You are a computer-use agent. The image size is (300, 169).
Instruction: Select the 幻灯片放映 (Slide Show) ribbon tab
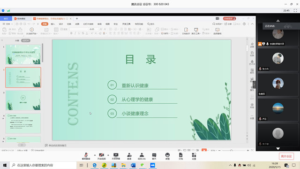[x=88, y=24]
